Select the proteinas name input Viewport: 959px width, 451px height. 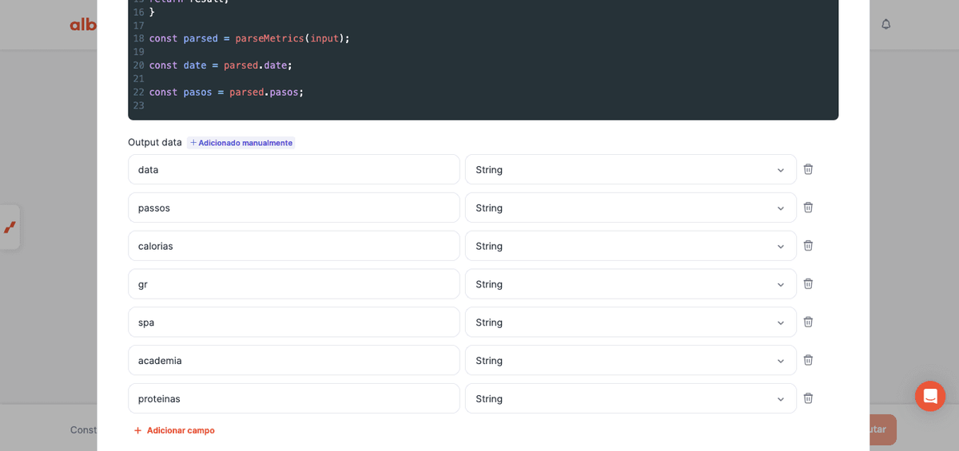[294, 398]
